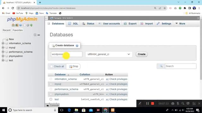Select checkbox for performance_schema row
202x113 pixels.
(x=51, y=89)
